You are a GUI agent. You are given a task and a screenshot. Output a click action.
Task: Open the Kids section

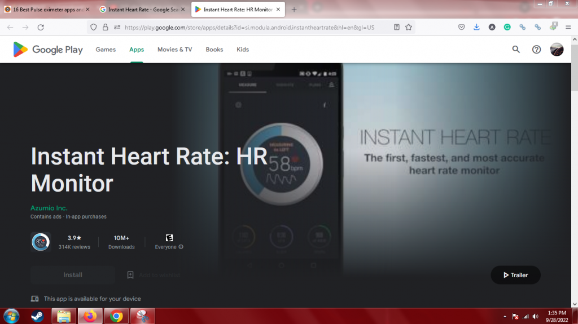point(243,50)
